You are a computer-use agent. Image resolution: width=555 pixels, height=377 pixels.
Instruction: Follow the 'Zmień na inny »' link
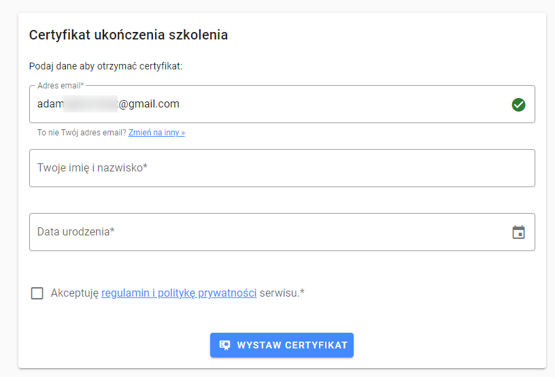point(156,133)
